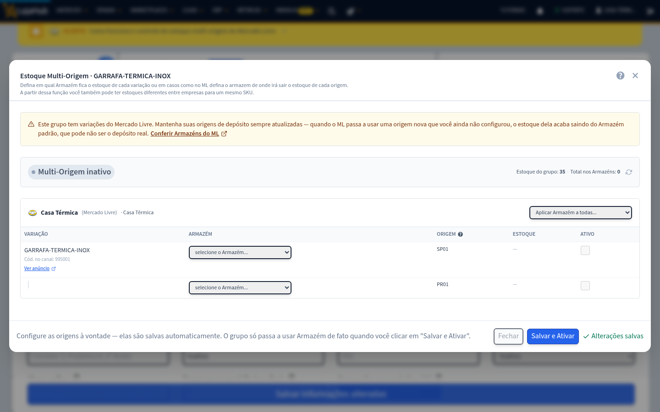Open the Conferir Armazéns do ML link
The height and width of the screenshot is (412, 660).
185,134
